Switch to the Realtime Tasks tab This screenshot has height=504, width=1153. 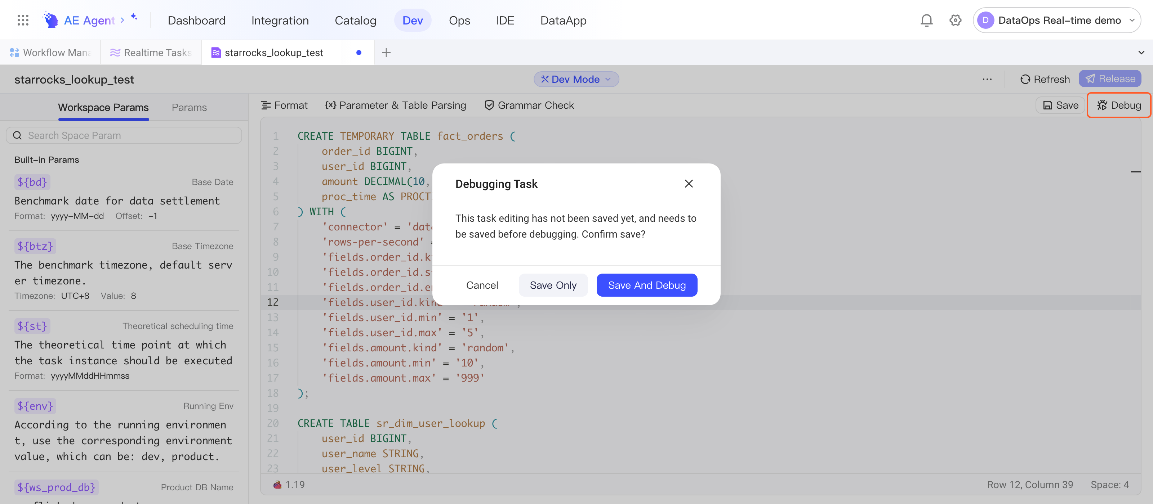[151, 53]
